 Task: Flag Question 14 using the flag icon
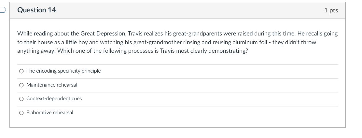pos(3,10)
